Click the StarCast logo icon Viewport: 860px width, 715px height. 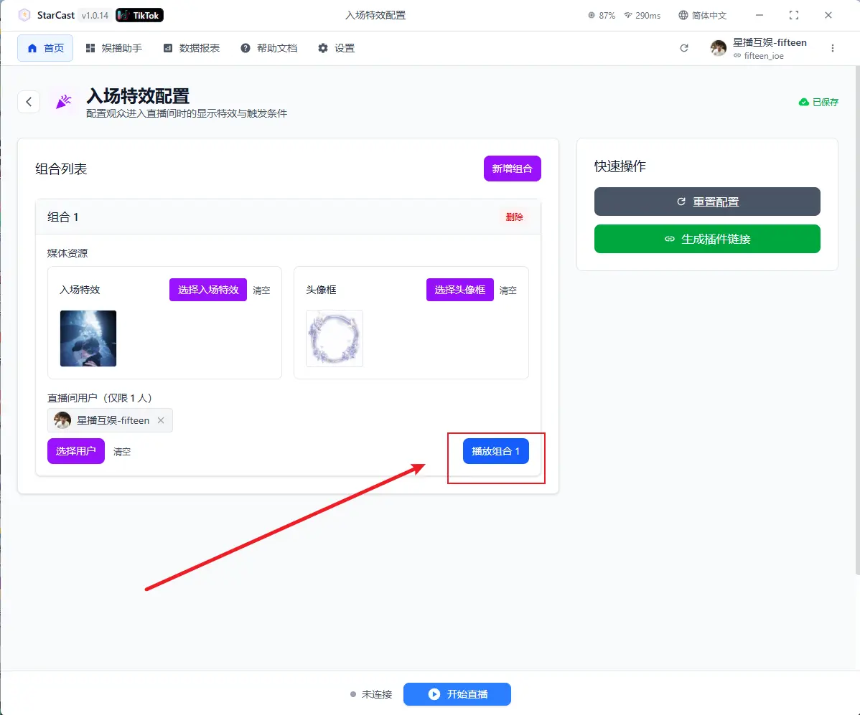point(24,15)
